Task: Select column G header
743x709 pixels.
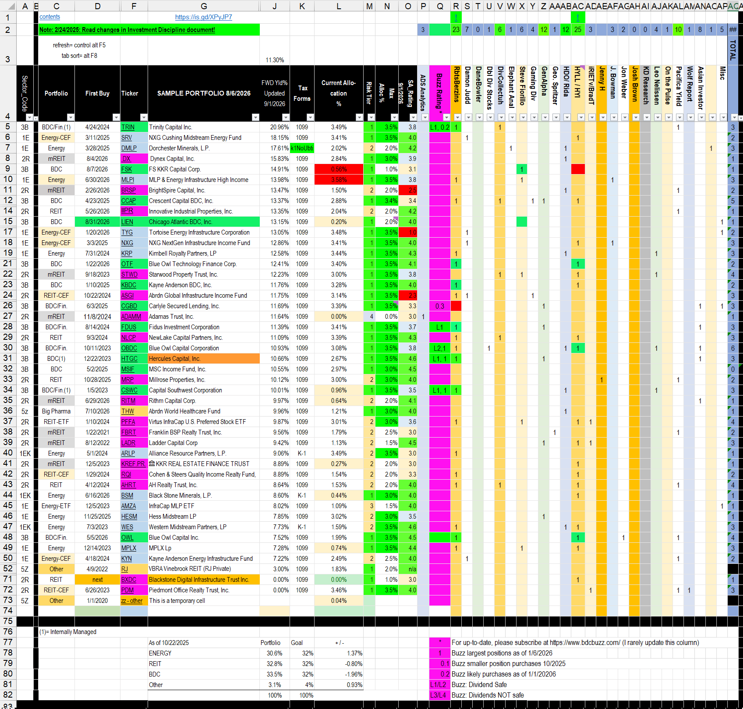Action: coord(204,6)
